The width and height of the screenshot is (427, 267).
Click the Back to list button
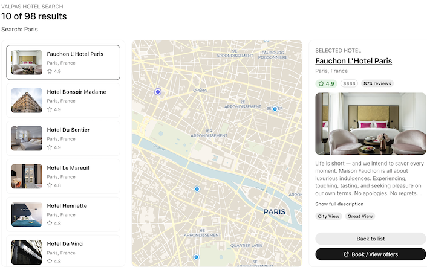[370, 239]
